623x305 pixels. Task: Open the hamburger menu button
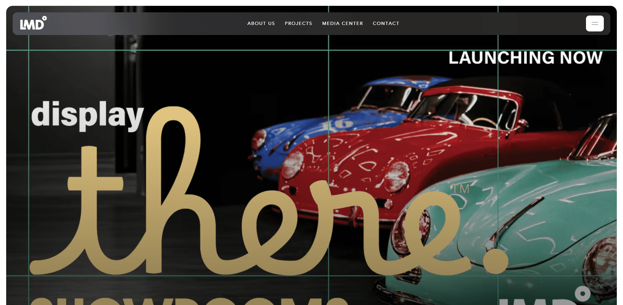coord(594,23)
